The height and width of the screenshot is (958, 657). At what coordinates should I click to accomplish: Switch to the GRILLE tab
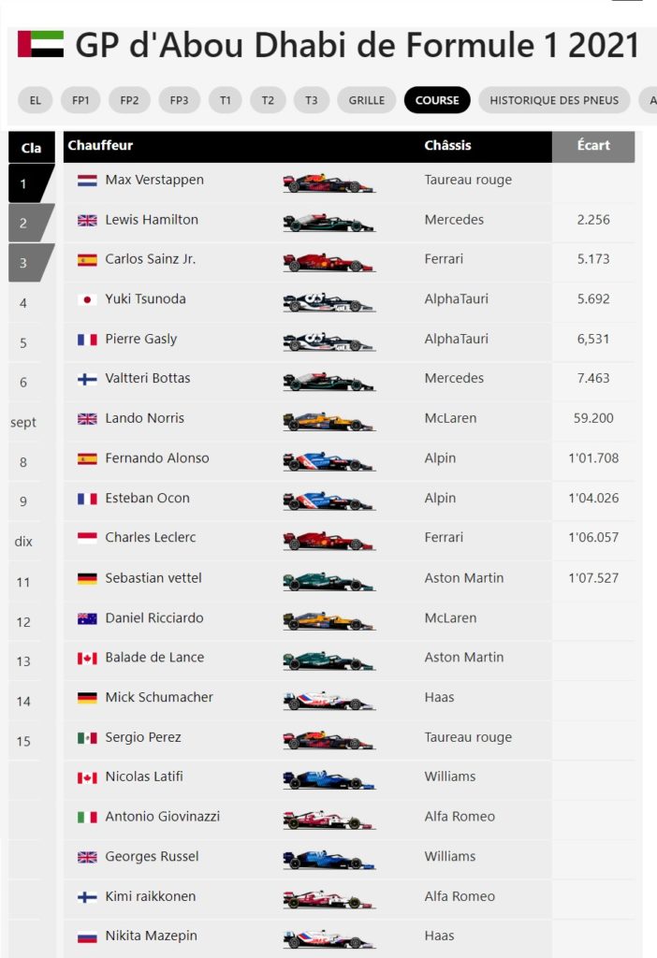[x=367, y=100]
